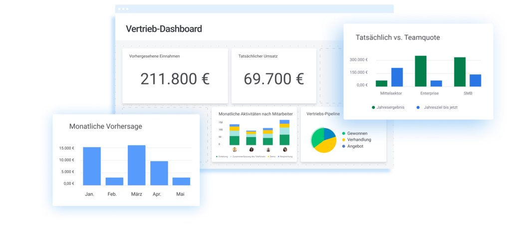Click the fourth employee's tallest stacked bar

pyautogui.click(x=284, y=133)
